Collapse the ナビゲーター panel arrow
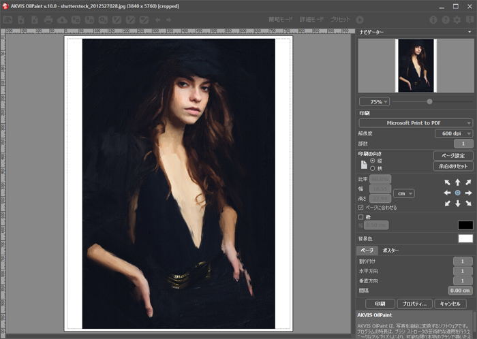The height and width of the screenshot is (339, 477). [470, 32]
